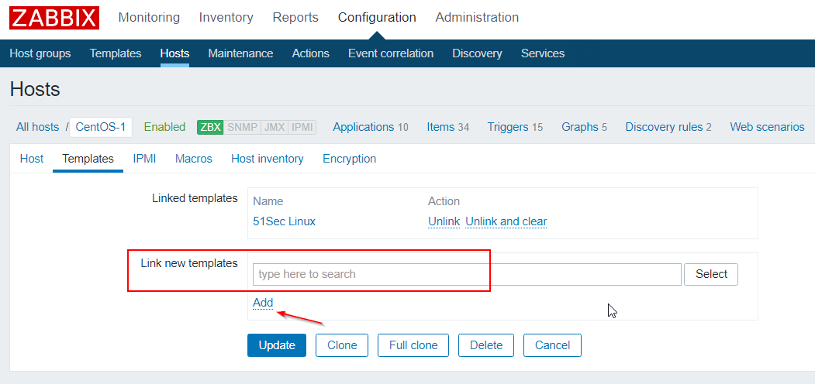Screen dimensions: 815x384
Task: Open Services section
Action: click(x=543, y=53)
